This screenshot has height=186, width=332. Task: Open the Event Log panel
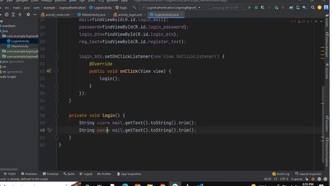pos(281,174)
